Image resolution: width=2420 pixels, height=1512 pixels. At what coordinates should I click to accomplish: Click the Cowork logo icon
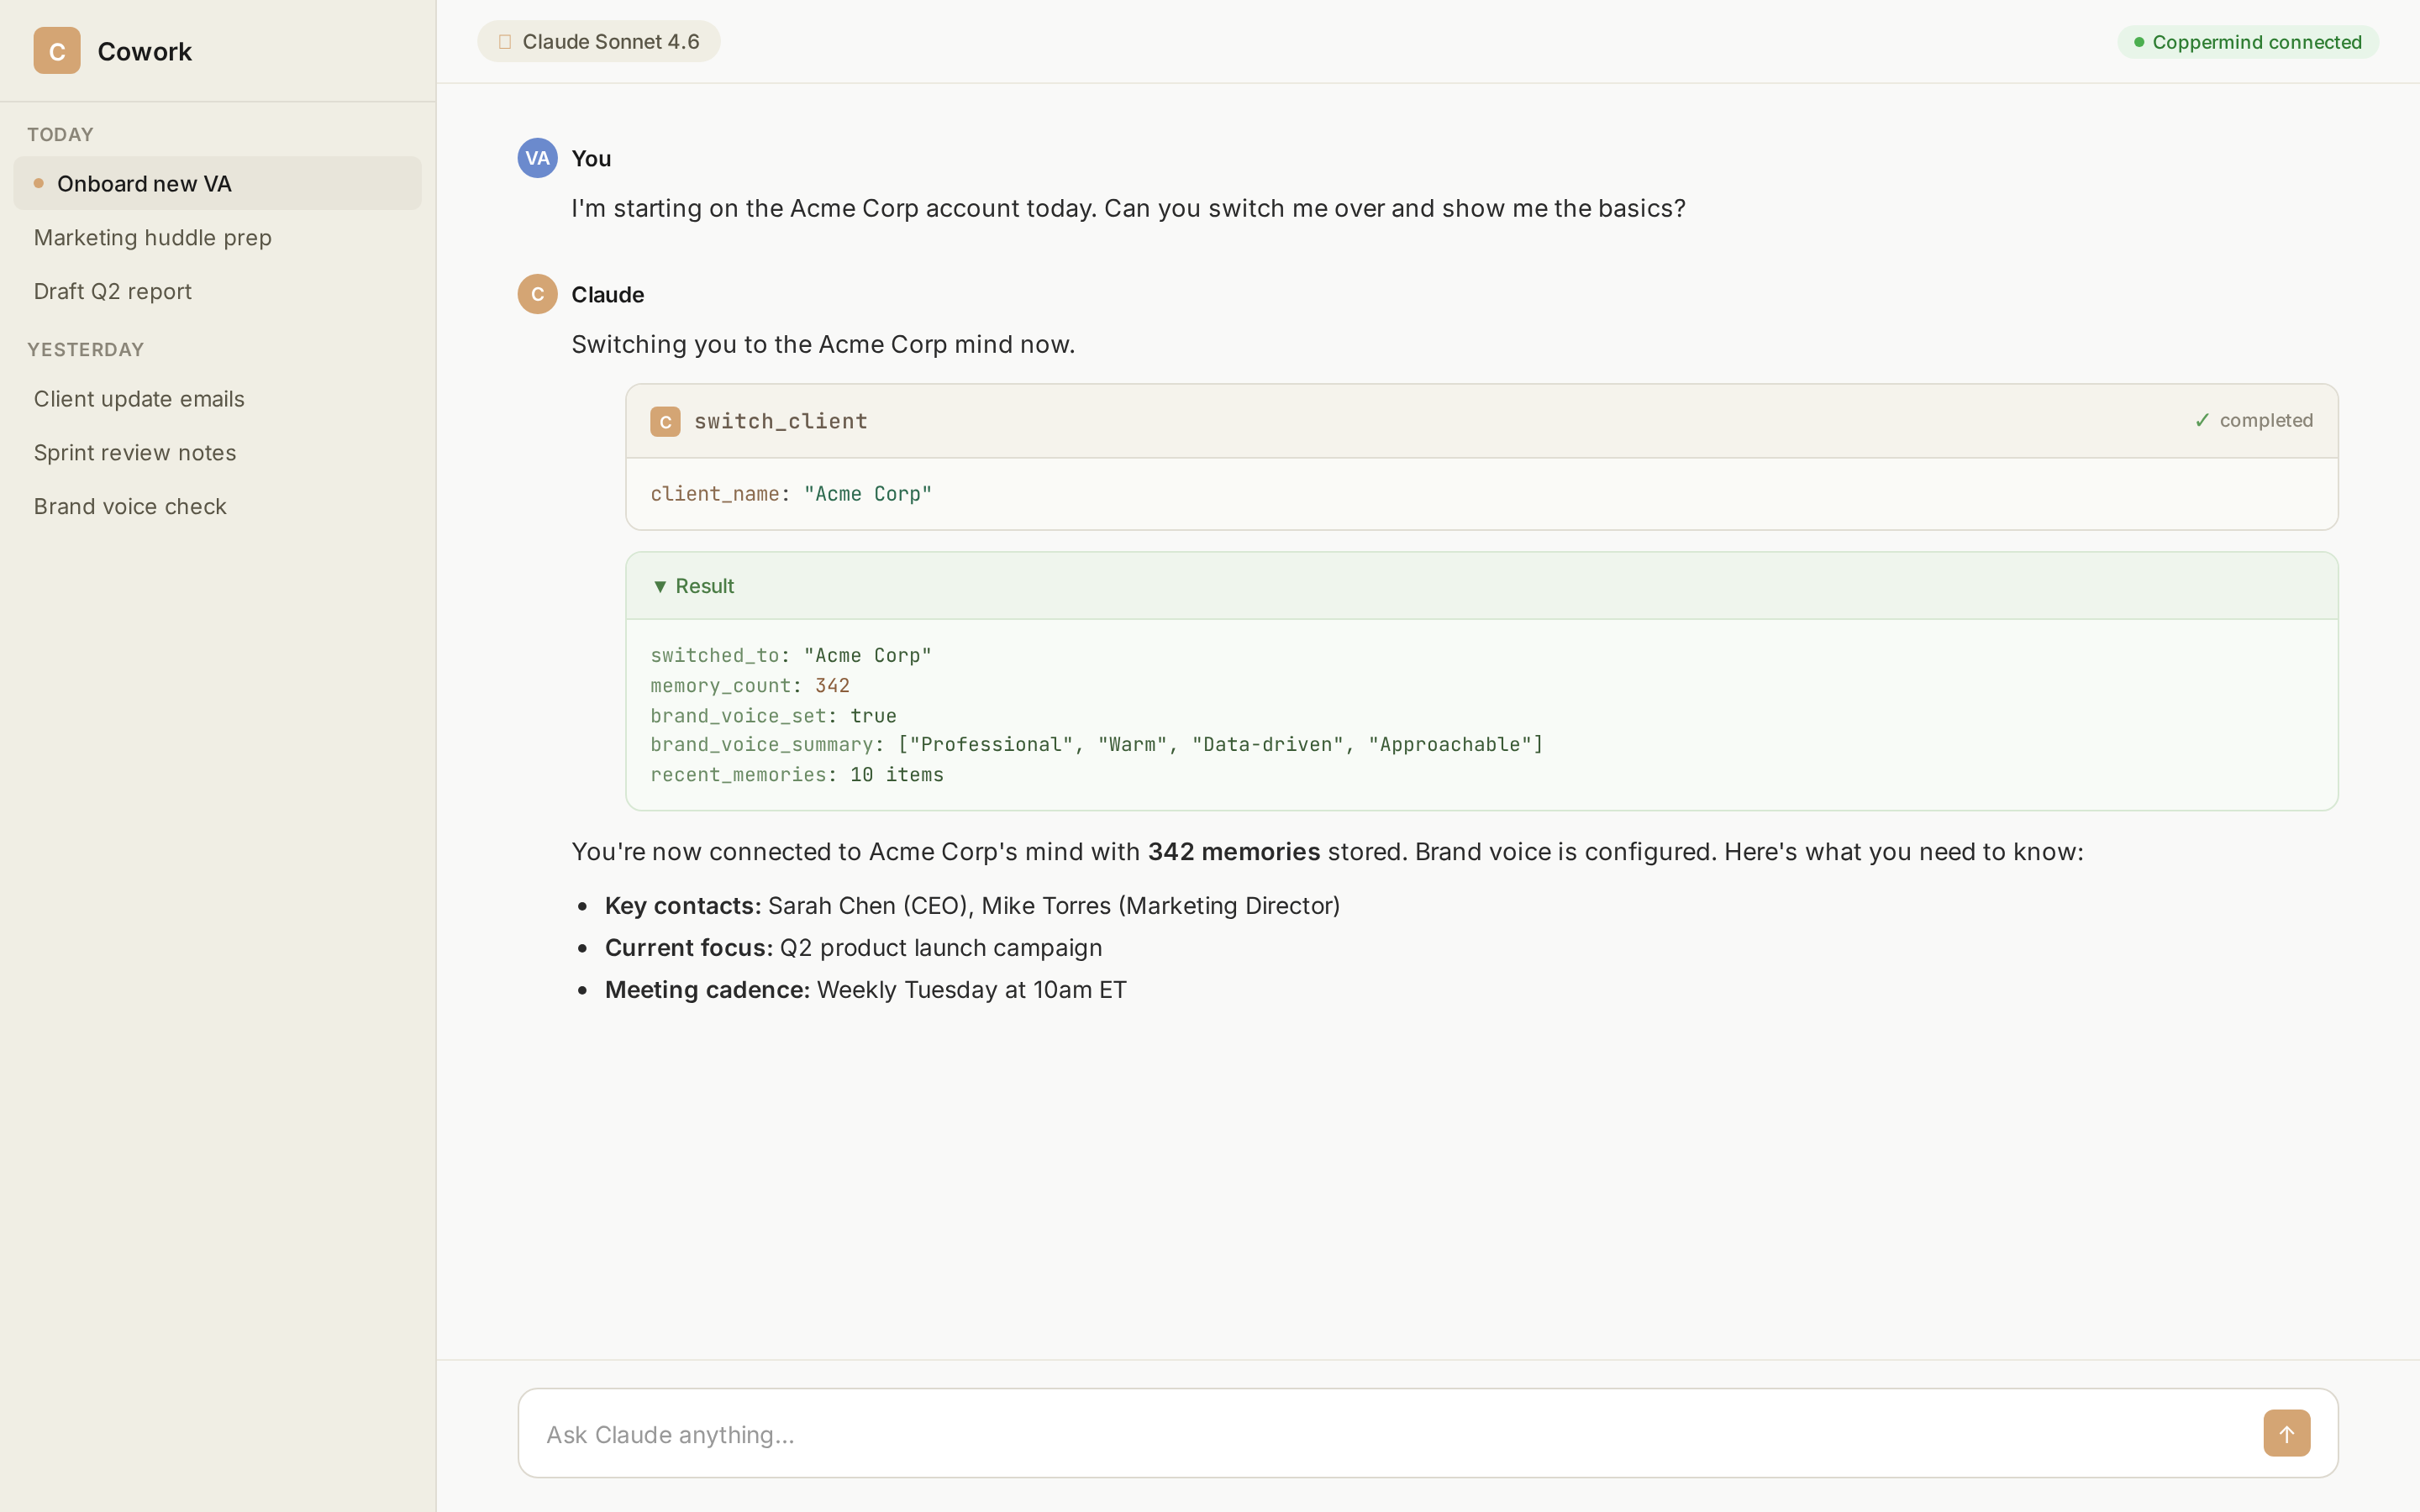click(x=57, y=51)
